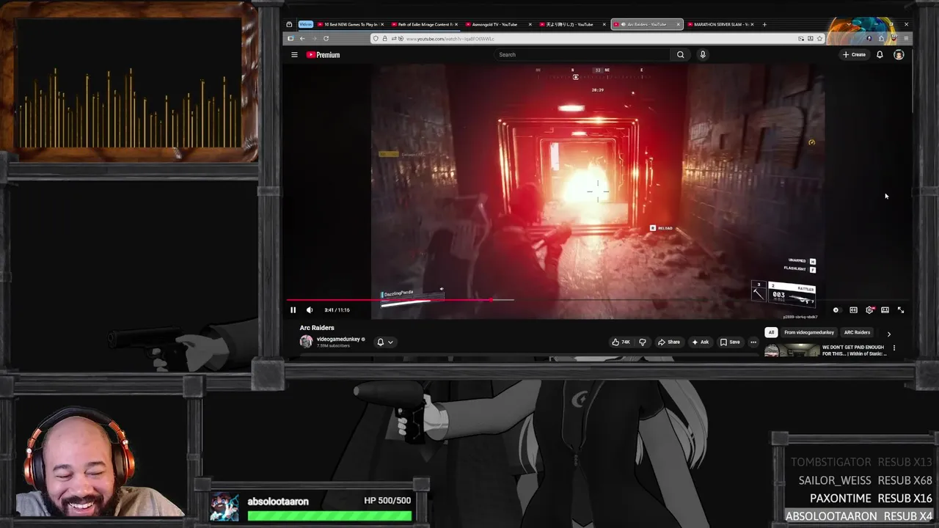Like the video (74K)

pyautogui.click(x=621, y=342)
